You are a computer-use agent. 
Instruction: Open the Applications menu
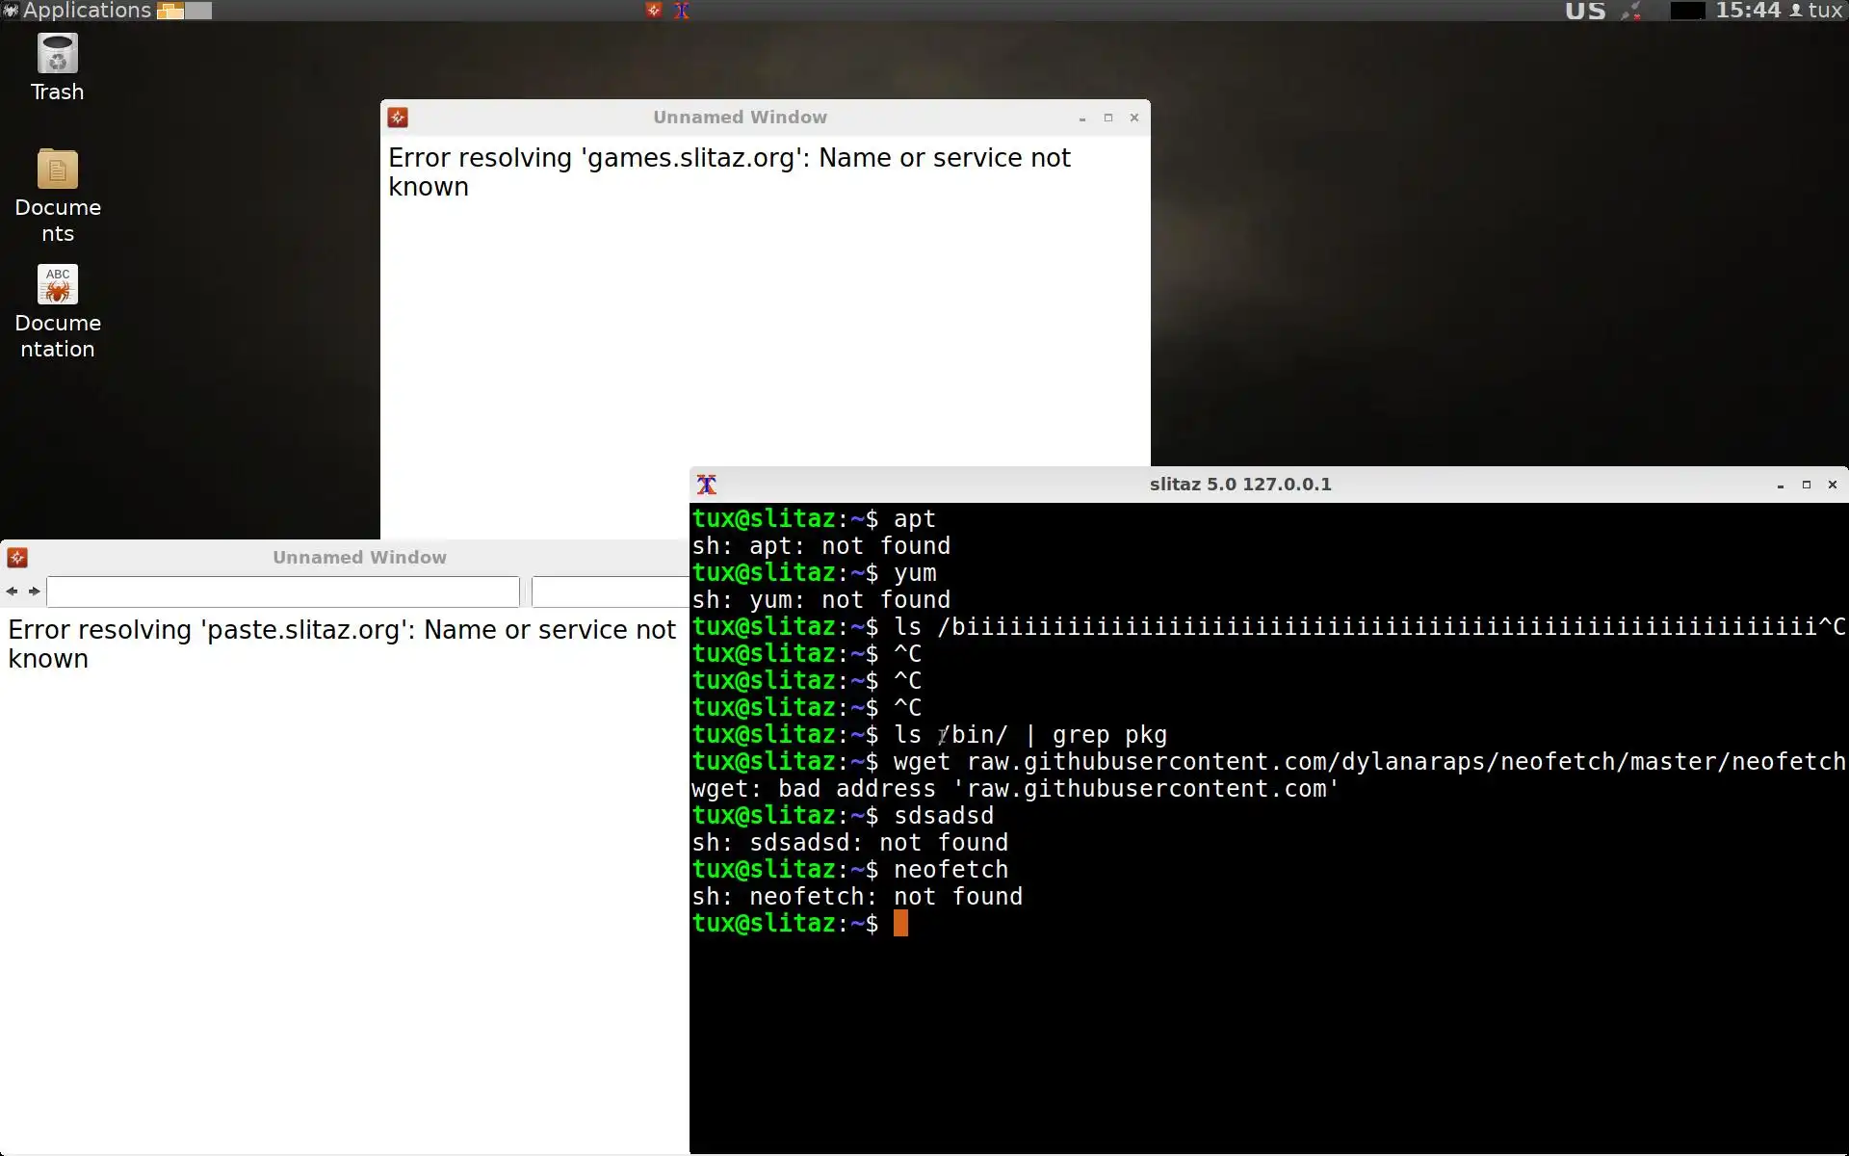pyautogui.click(x=77, y=11)
